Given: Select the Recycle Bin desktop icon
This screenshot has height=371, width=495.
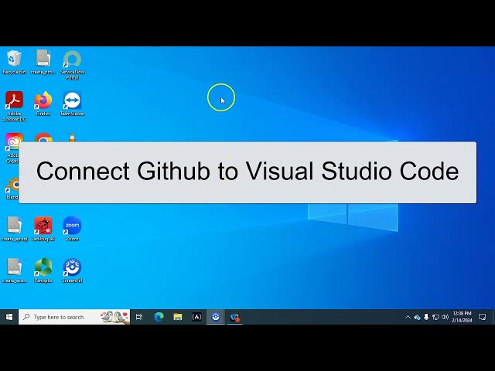Looking at the screenshot, I should [x=14, y=62].
